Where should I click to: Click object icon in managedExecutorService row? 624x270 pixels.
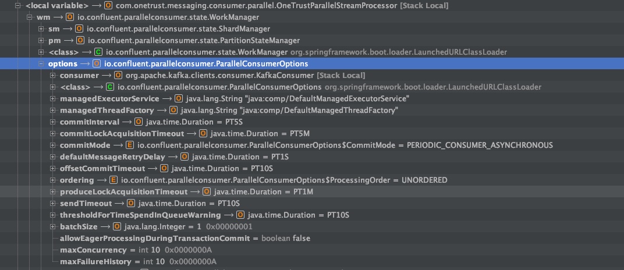(x=178, y=99)
